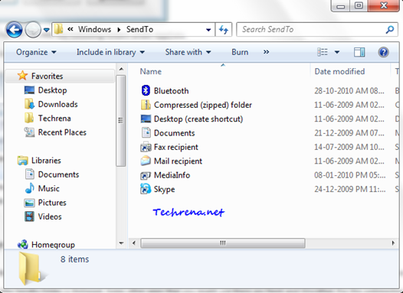
Task: Open recent pages dropdown beside Forward arrow
Action: (47, 30)
